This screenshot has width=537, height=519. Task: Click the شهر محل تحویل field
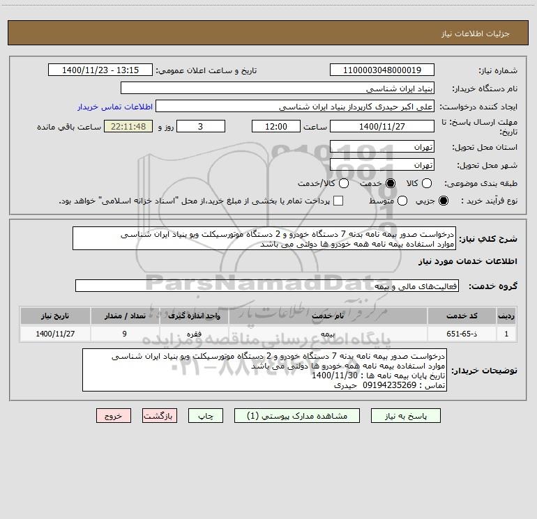click(x=382, y=165)
